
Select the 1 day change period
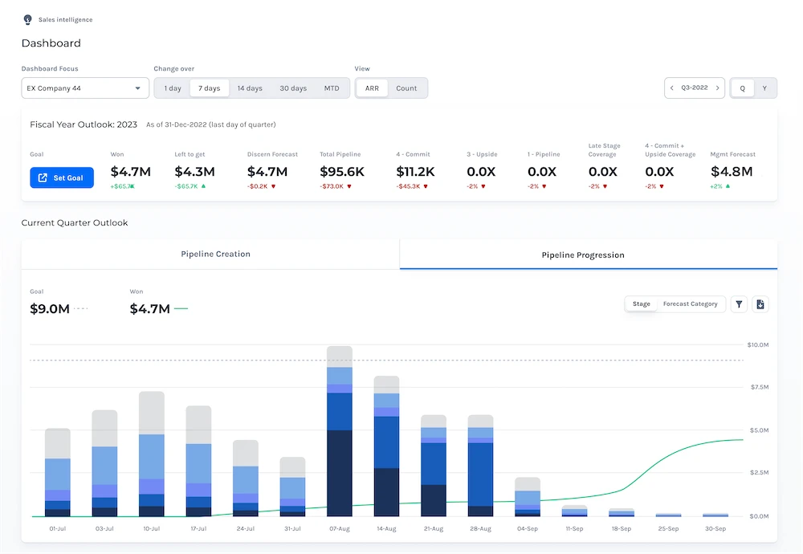point(172,88)
